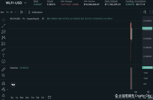Viewport: 153px width, 100px height.
Task: Open the Indicators menu
Action: point(35,12)
